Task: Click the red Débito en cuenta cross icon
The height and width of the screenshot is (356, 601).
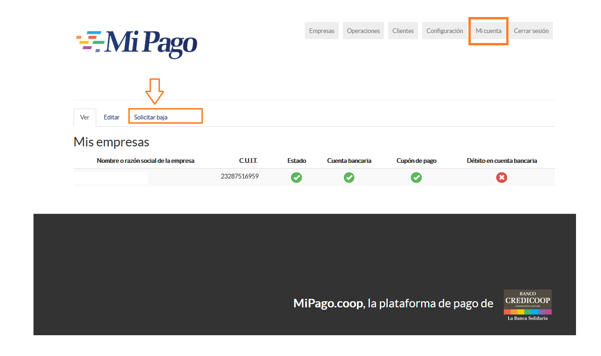Action: coord(501,178)
